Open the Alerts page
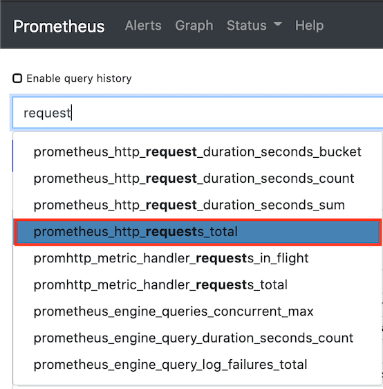This screenshot has height=389, width=383. tap(143, 26)
